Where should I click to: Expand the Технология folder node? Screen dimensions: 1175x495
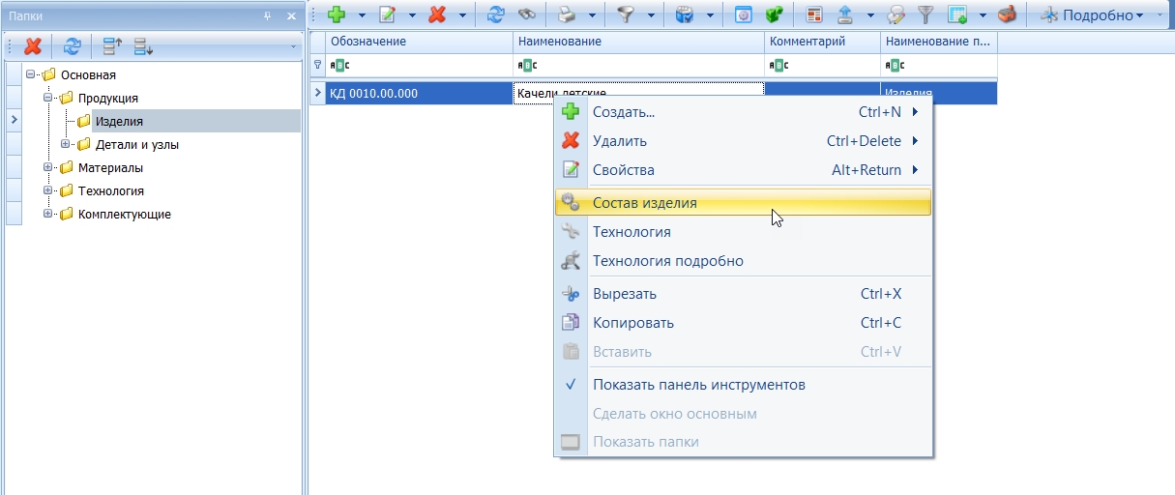tap(49, 190)
